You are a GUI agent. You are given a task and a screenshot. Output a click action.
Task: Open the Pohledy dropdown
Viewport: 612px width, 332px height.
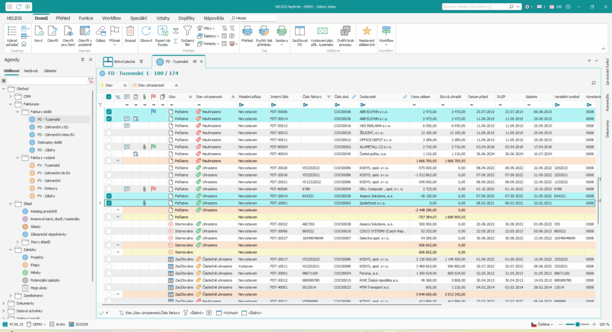[x=210, y=44]
